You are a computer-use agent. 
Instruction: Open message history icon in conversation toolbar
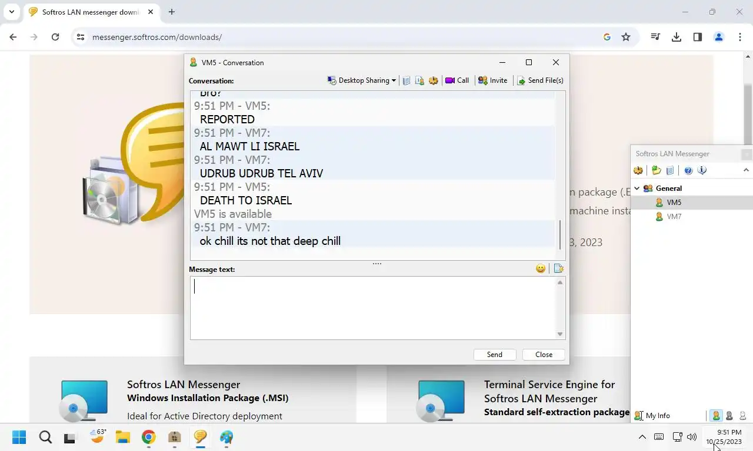pyautogui.click(x=407, y=80)
